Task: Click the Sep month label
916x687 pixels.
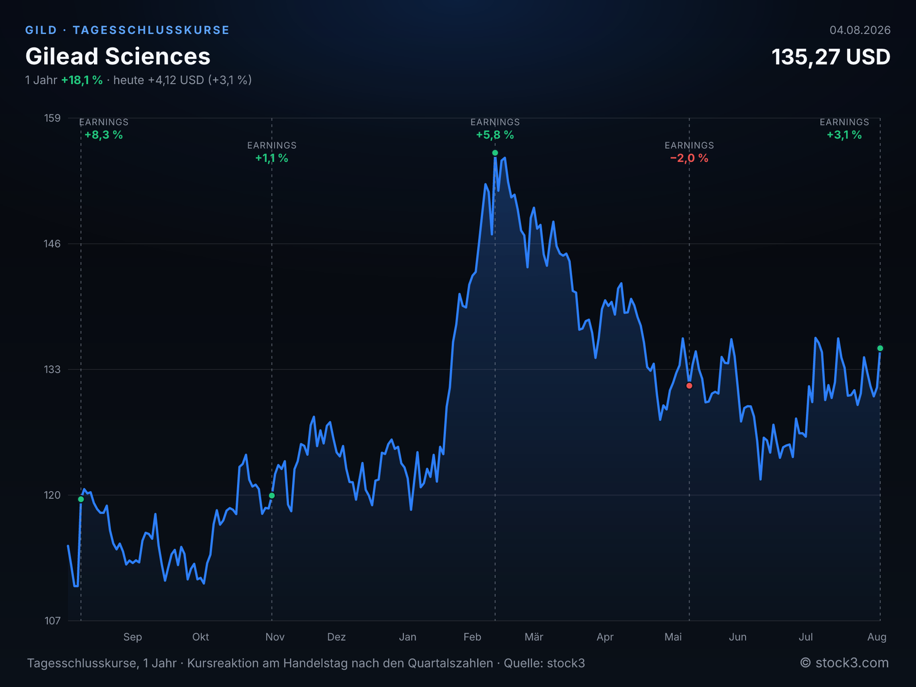Action: pos(133,637)
